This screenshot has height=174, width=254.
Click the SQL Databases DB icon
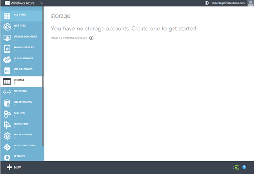pyautogui.click(x=7, y=71)
